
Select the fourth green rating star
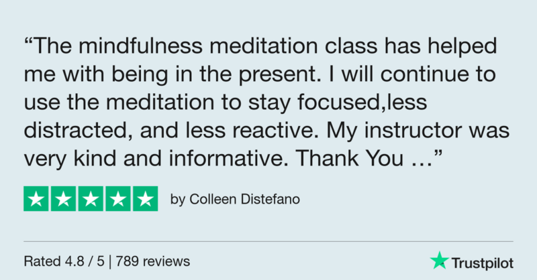coord(117,198)
